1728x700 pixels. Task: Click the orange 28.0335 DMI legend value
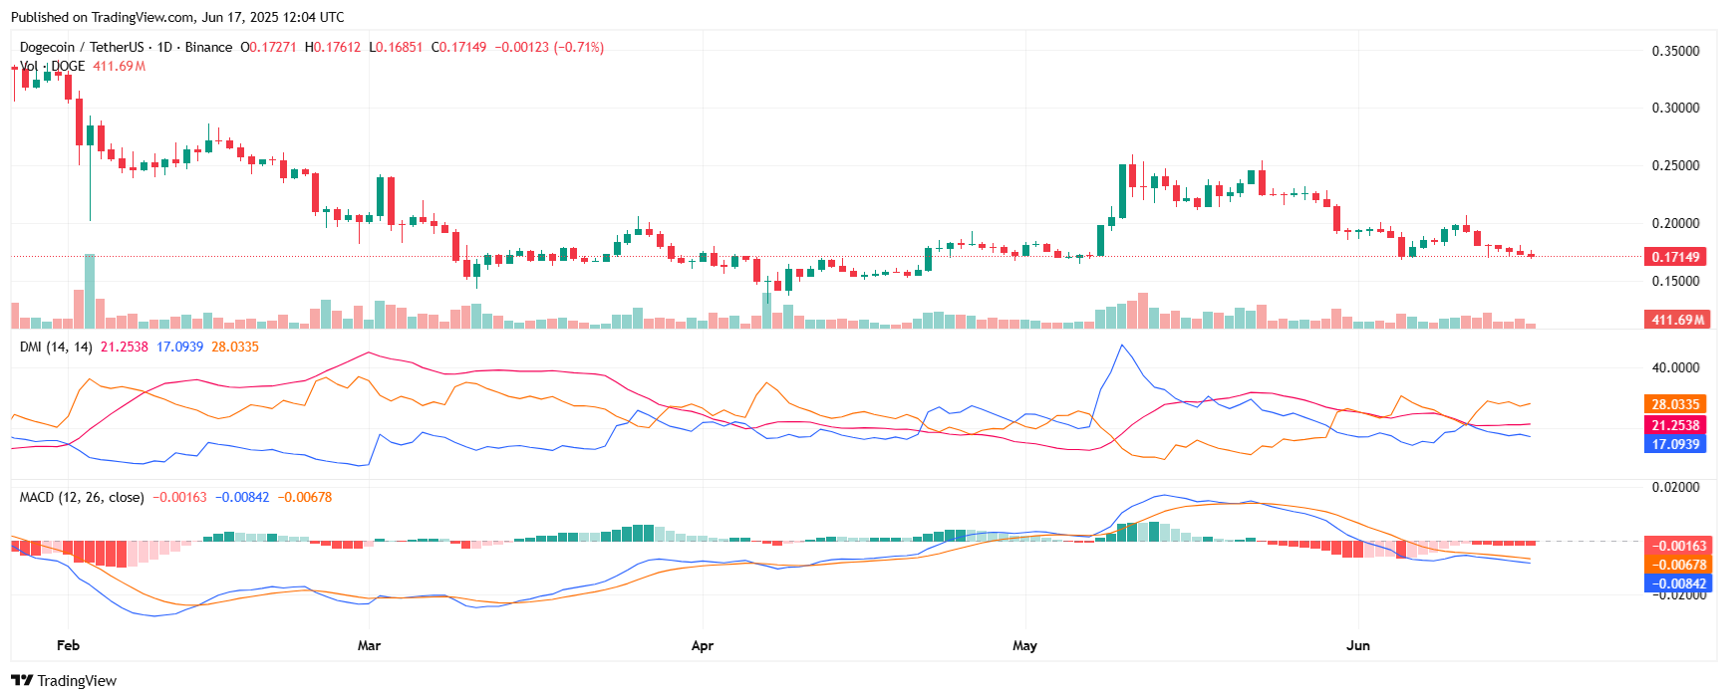235,347
